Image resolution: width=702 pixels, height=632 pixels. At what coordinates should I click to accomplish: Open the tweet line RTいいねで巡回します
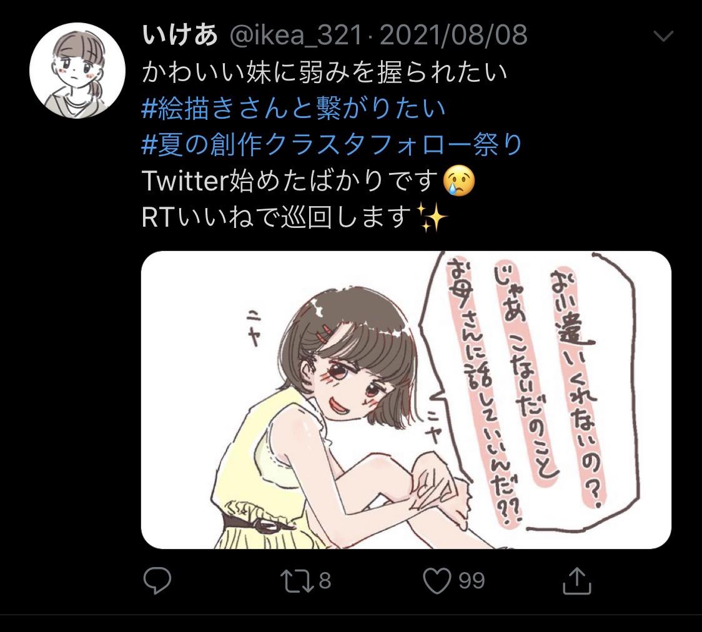[294, 217]
